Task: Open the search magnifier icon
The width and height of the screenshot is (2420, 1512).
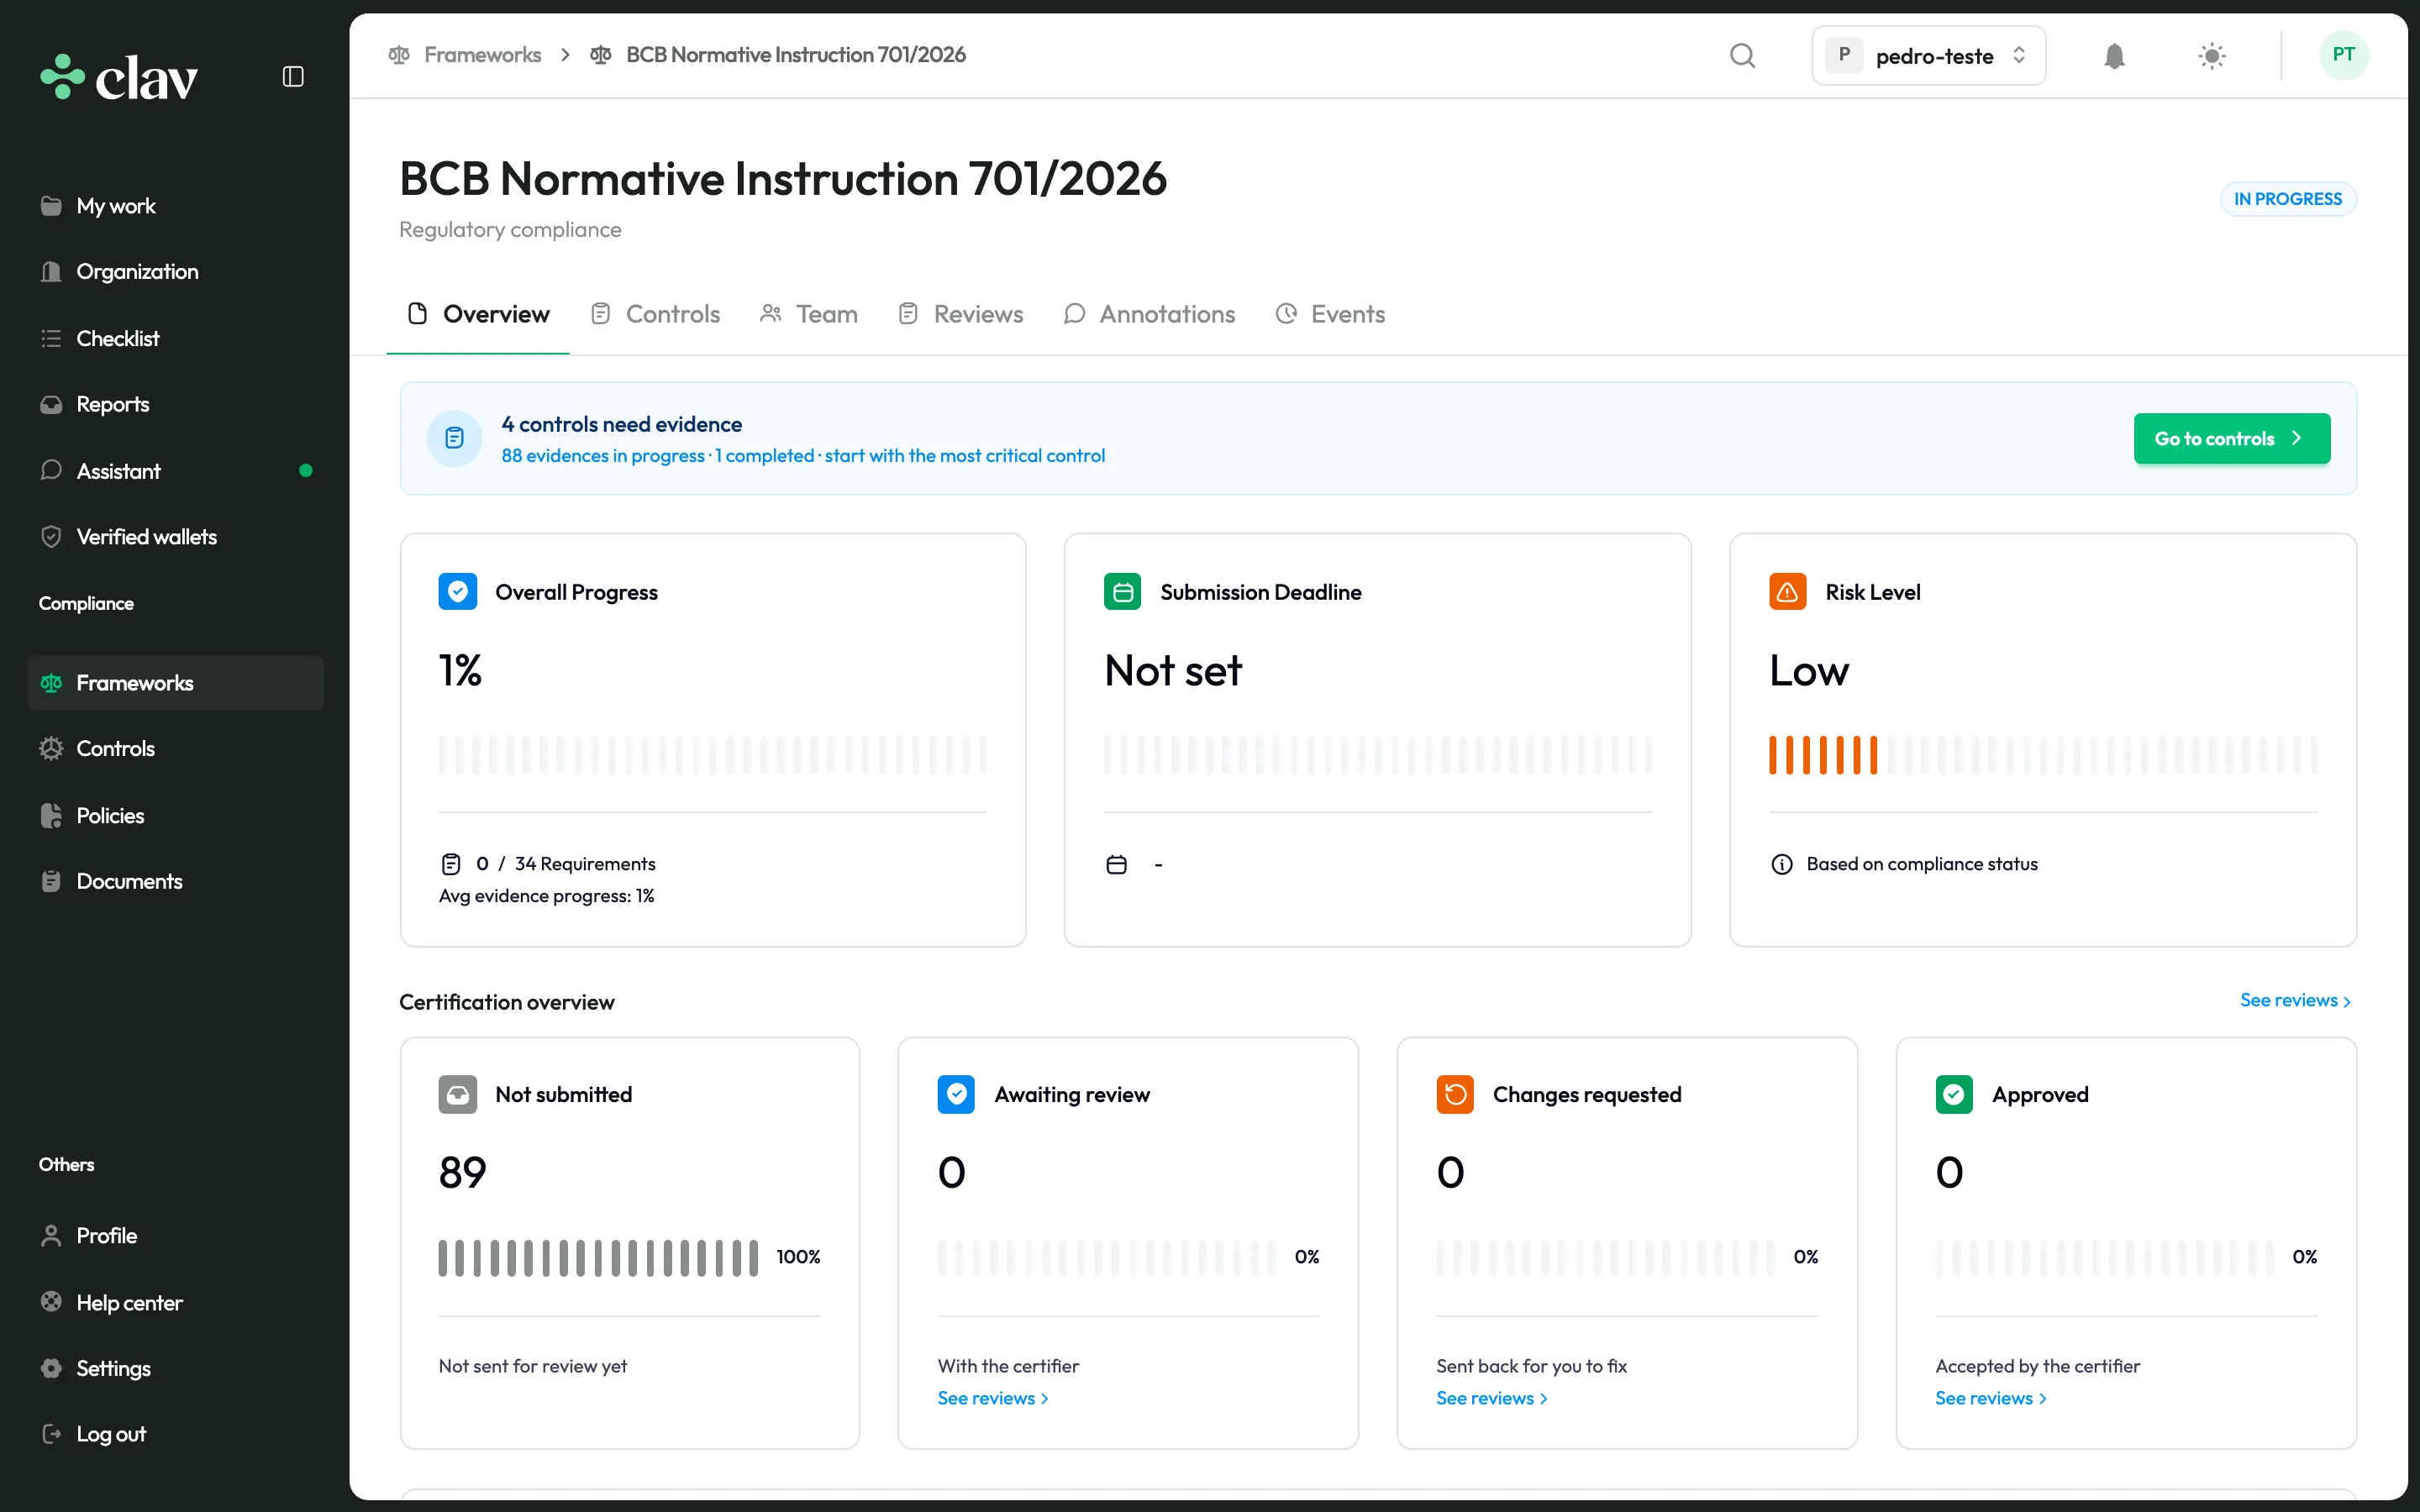Action: point(1742,55)
